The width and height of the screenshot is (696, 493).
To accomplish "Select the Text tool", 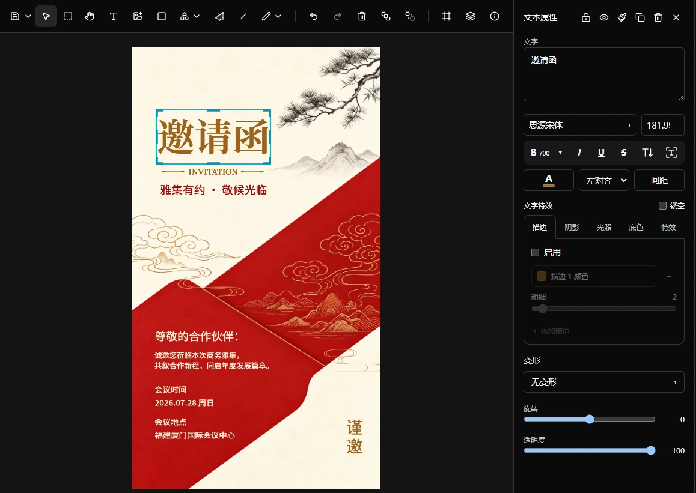I will coord(114,16).
